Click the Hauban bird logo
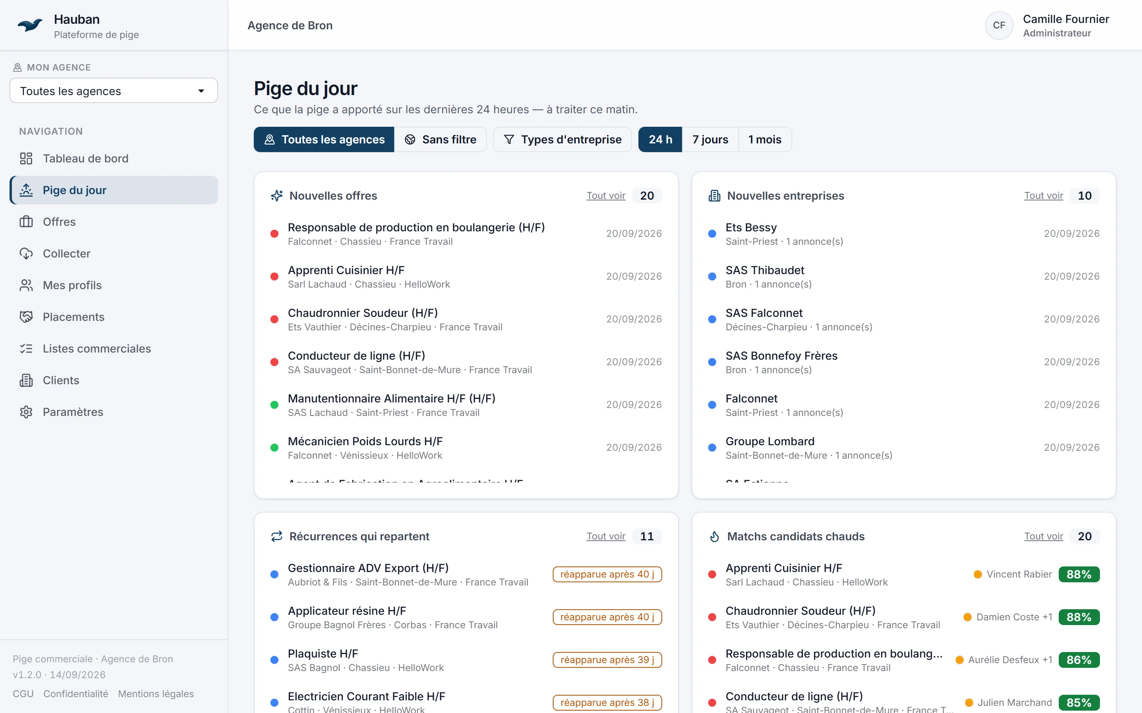 tap(30, 25)
